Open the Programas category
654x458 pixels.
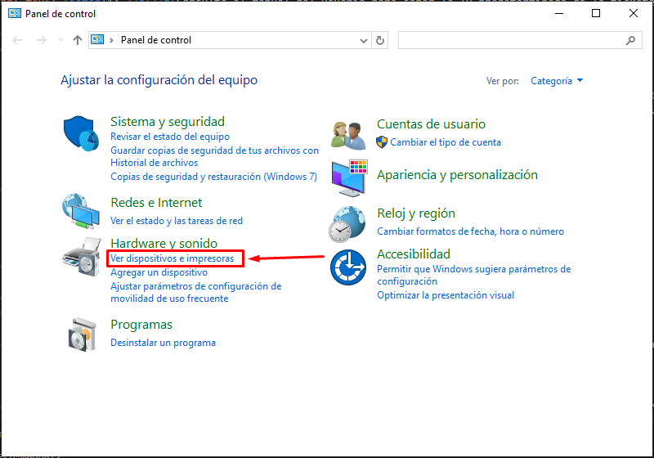(141, 325)
